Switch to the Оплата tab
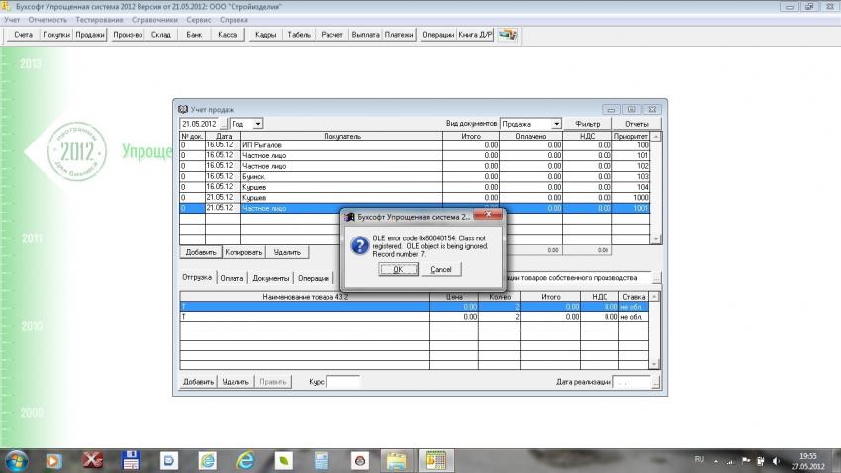The image size is (841, 473). 232,278
